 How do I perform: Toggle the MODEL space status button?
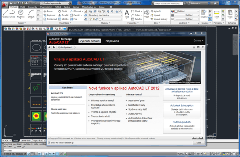(x=180, y=154)
